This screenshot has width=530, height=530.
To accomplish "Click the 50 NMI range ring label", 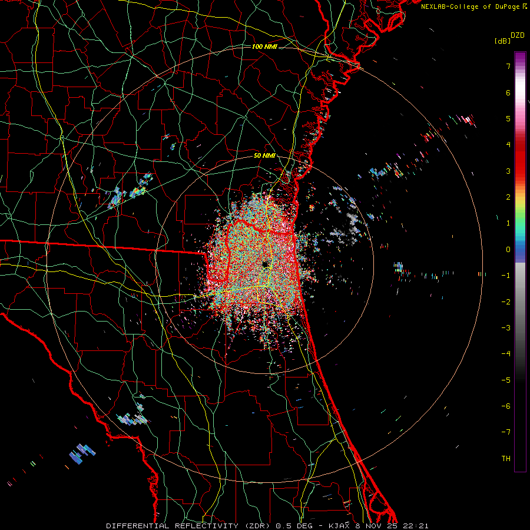I will (x=264, y=155).
